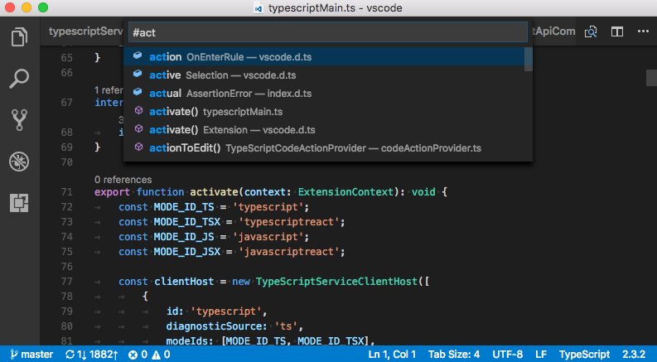Click the symbol picker list scrollbar
Screen dimensions: 657x362
coord(529,60)
